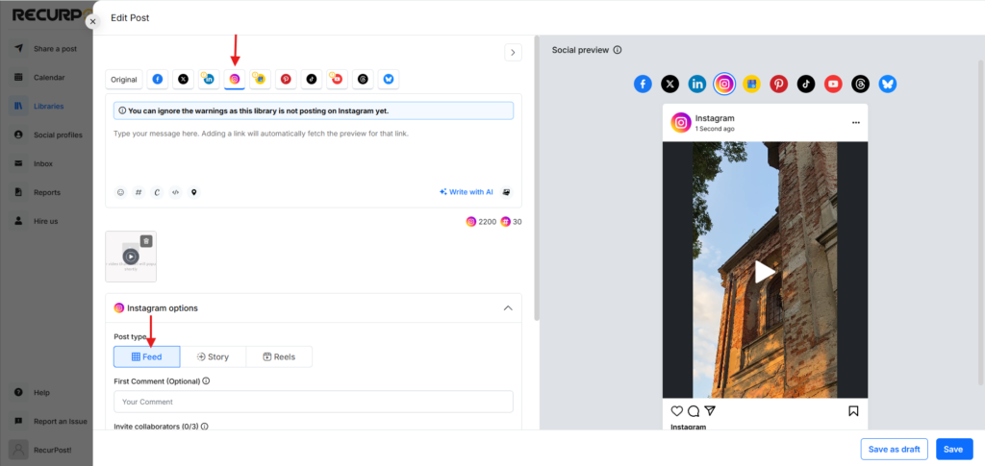Close the Edit Post panel
Viewport: 985px width, 466px height.
92,21
